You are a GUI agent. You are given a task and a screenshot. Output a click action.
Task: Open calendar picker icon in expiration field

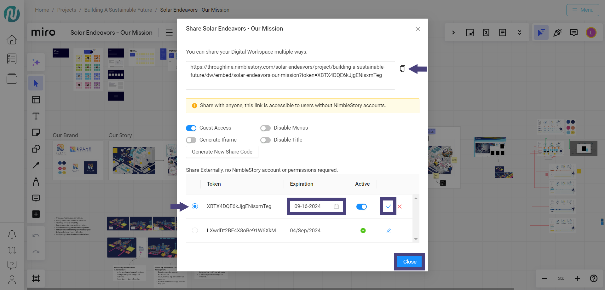336,206
